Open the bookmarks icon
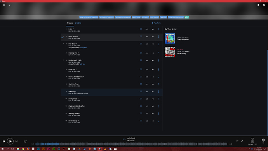 coord(258,5)
